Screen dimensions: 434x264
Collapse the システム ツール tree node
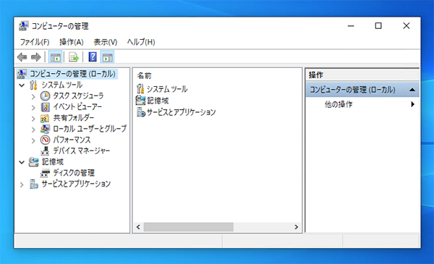point(22,85)
